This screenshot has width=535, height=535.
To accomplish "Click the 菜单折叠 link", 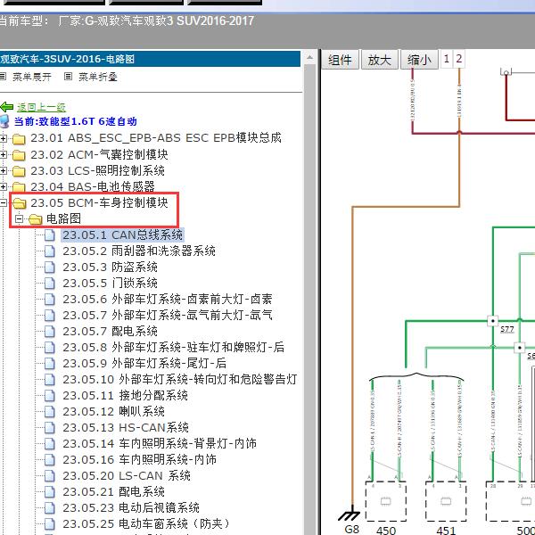I will click(x=98, y=77).
